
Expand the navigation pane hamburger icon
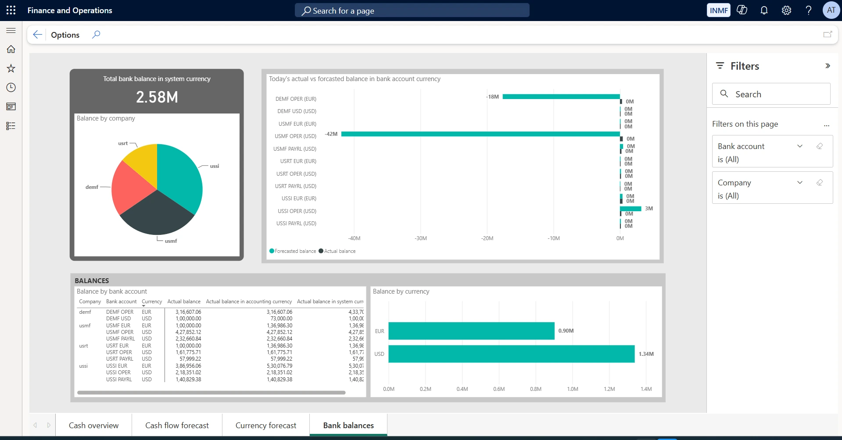click(x=11, y=30)
